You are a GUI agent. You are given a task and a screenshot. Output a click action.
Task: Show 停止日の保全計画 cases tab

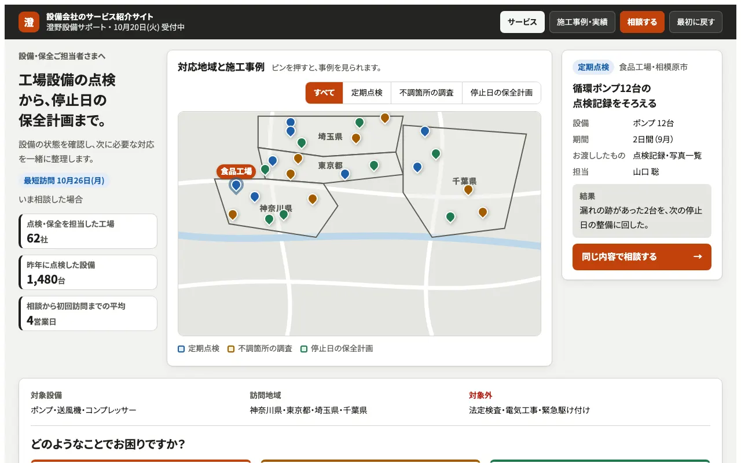tap(501, 93)
